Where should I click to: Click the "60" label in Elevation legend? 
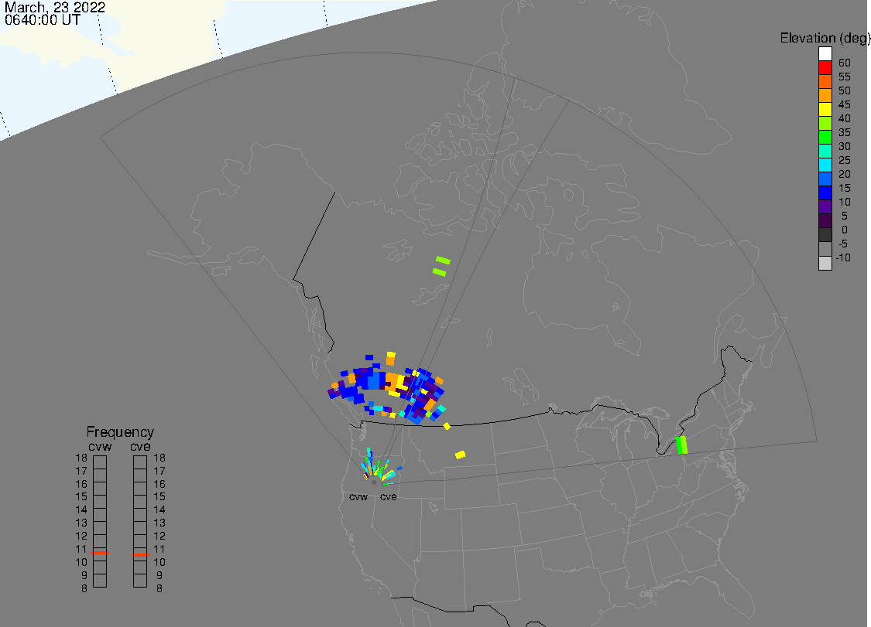[x=844, y=63]
